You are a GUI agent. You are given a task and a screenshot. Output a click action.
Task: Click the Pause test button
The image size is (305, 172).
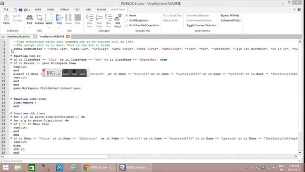pyautogui.click(x=68, y=19)
